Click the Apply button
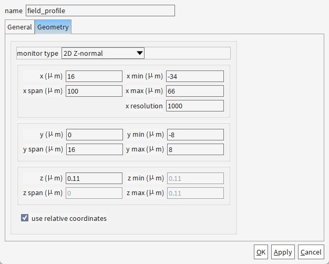Screen dimensions: 329x264 (x=283, y=252)
